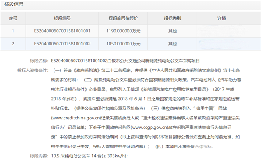Screen dimensions: 261x167
Task: Open the www.creditchina.gov.cn address
Action: (x=76, y=118)
